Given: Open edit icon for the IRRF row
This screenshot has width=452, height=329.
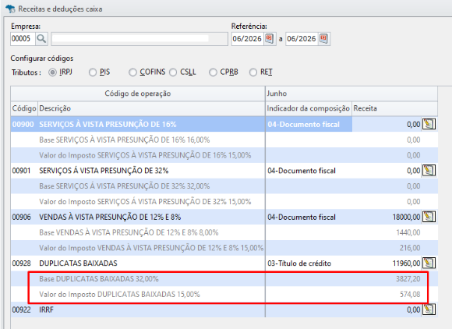Looking at the screenshot, I should pos(429,310).
